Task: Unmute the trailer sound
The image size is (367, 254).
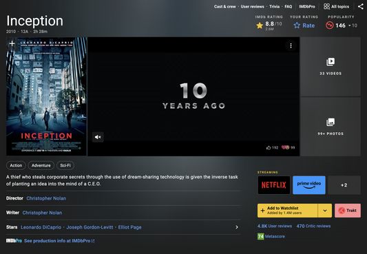Action: [98, 137]
